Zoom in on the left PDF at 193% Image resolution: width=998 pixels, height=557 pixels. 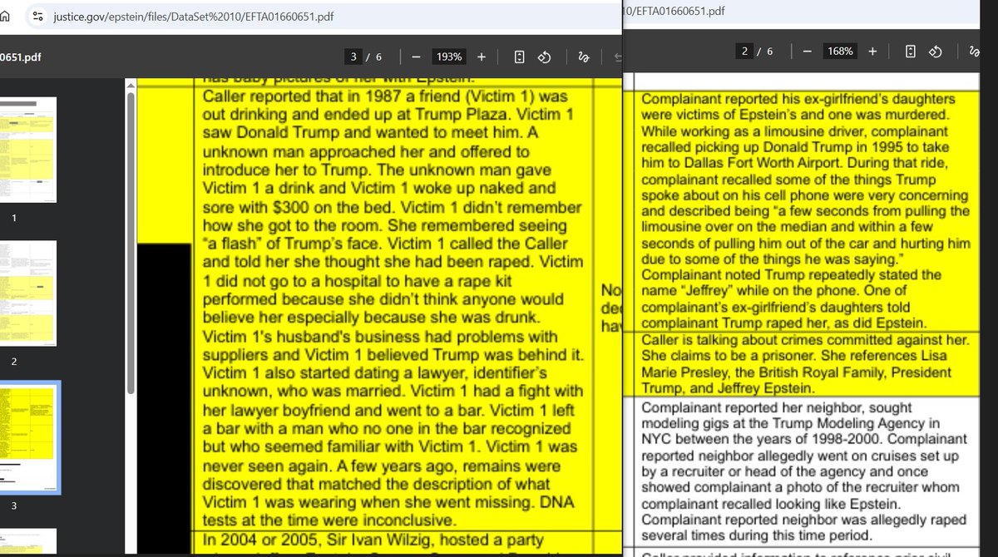(x=482, y=57)
